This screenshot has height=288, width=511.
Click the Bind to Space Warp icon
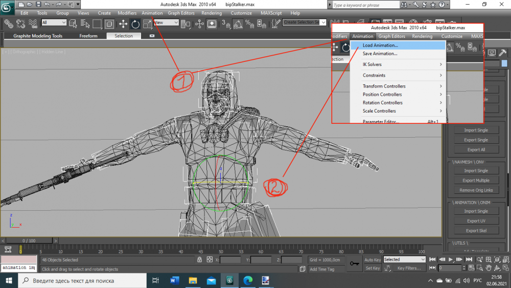tap(33, 24)
